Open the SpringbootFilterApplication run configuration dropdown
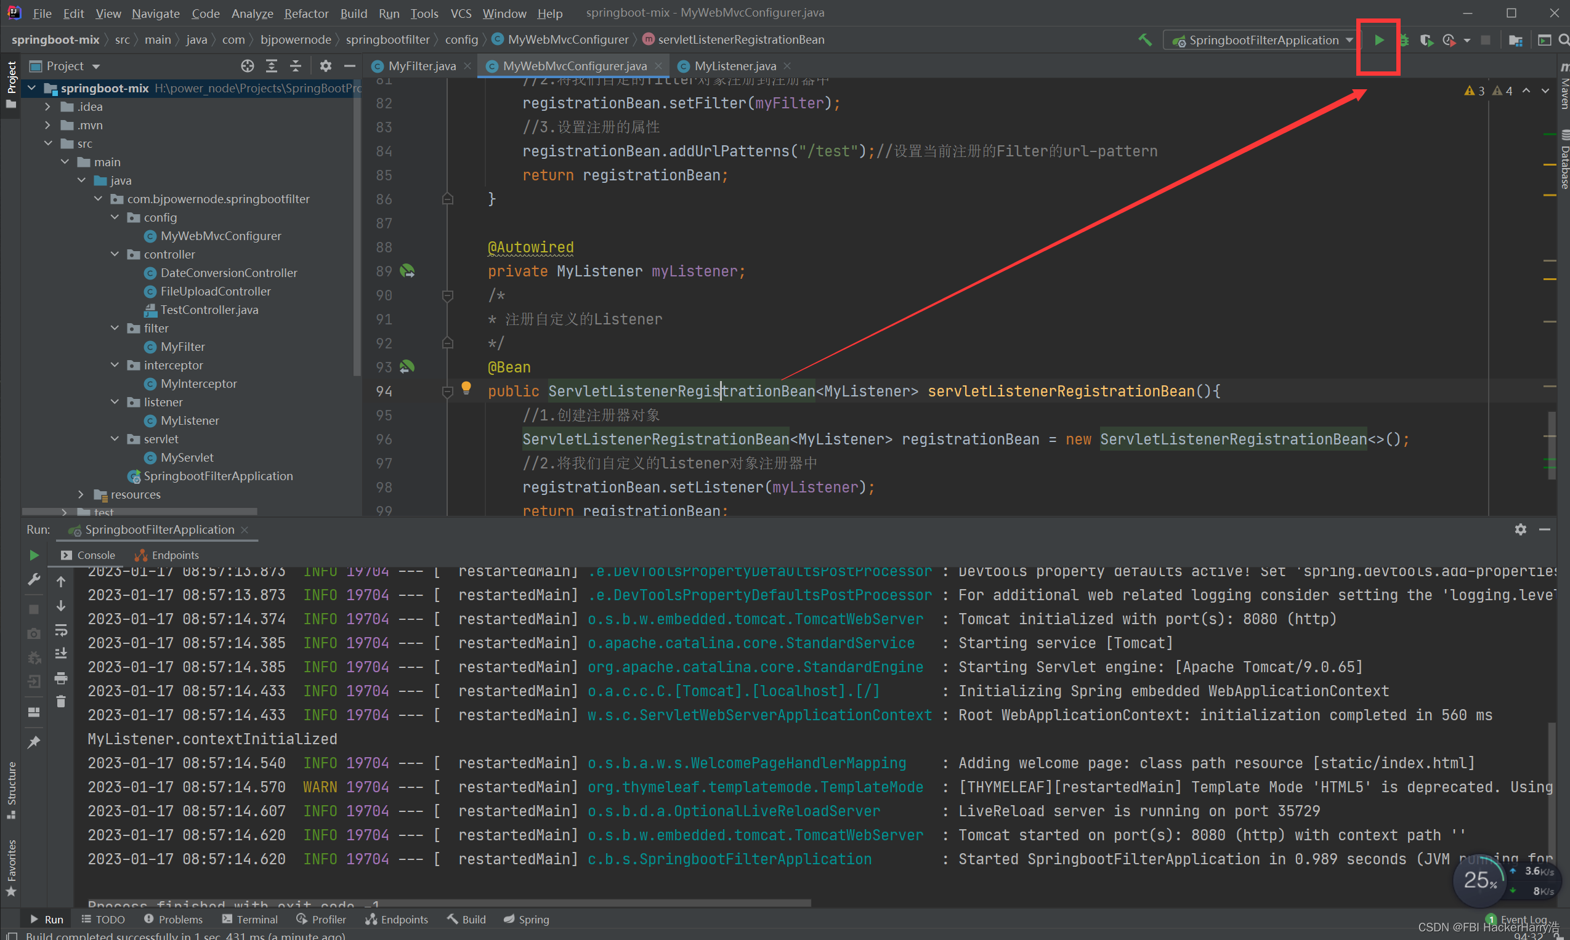This screenshot has height=940, width=1570. tap(1262, 40)
